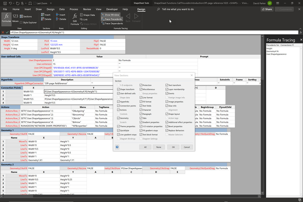The height and width of the screenshot is (202, 303).
Task: Collapse the Connection Points section header
Action: [11, 88]
